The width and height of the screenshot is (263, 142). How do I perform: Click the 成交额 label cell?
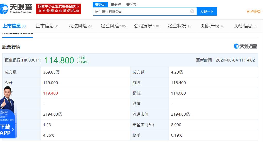[150, 72]
